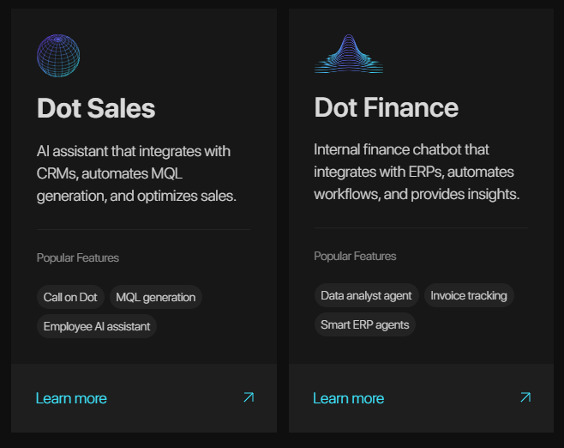The height and width of the screenshot is (448, 564).
Task: Click Popular Features label in Dot Finance card
Action: (355, 256)
